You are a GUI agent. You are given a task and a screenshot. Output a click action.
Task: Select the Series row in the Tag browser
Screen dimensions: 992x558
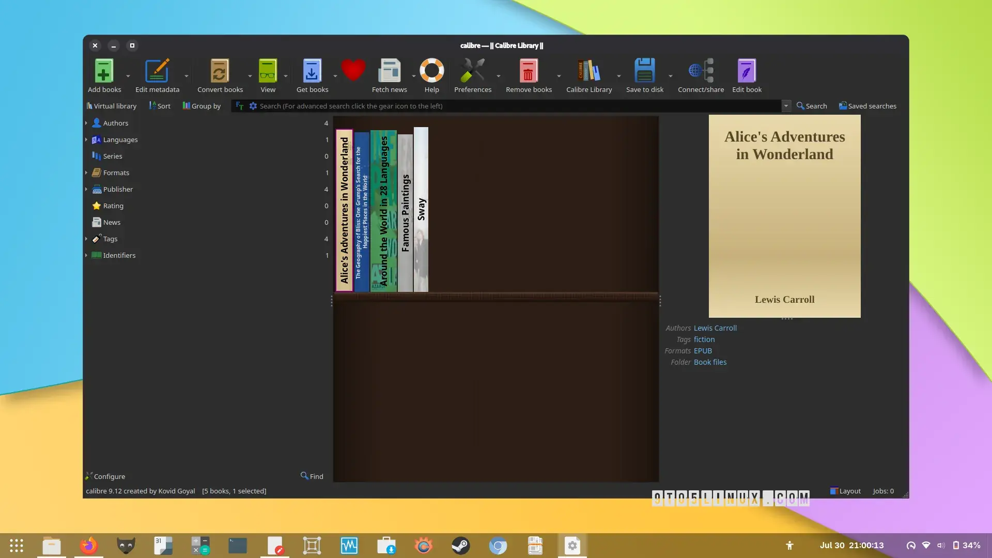tap(208, 156)
